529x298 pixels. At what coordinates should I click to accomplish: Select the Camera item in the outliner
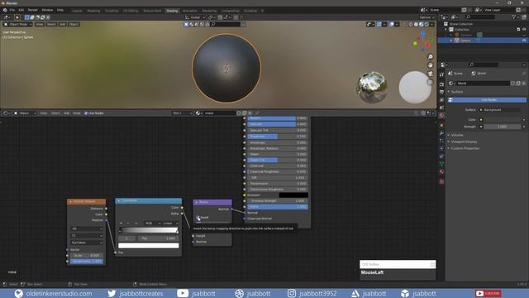pos(466,35)
